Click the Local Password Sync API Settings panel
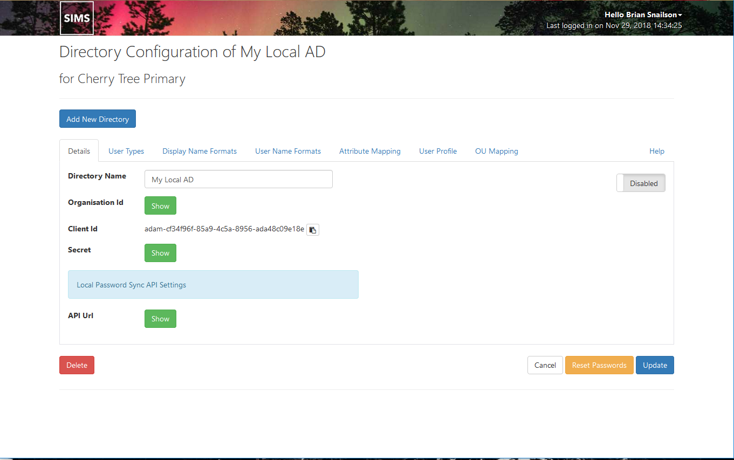Screen dimensions: 734x460 tap(213, 285)
